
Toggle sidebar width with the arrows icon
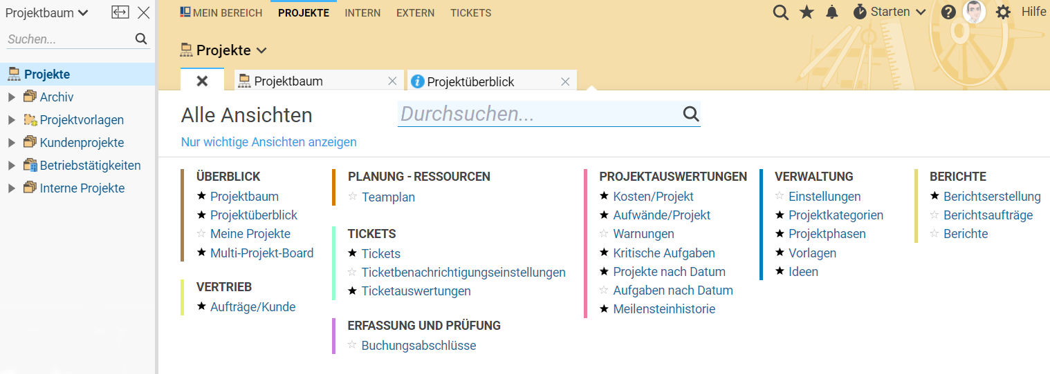pos(120,12)
